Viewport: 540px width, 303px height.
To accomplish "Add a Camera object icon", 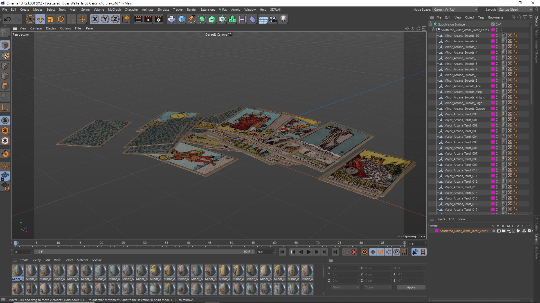I will 273,19.
